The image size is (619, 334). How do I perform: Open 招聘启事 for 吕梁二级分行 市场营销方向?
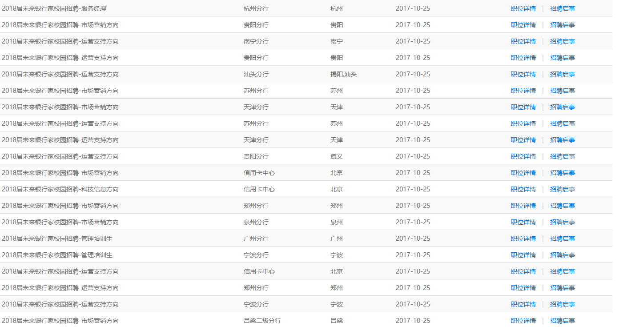pyautogui.click(x=562, y=321)
